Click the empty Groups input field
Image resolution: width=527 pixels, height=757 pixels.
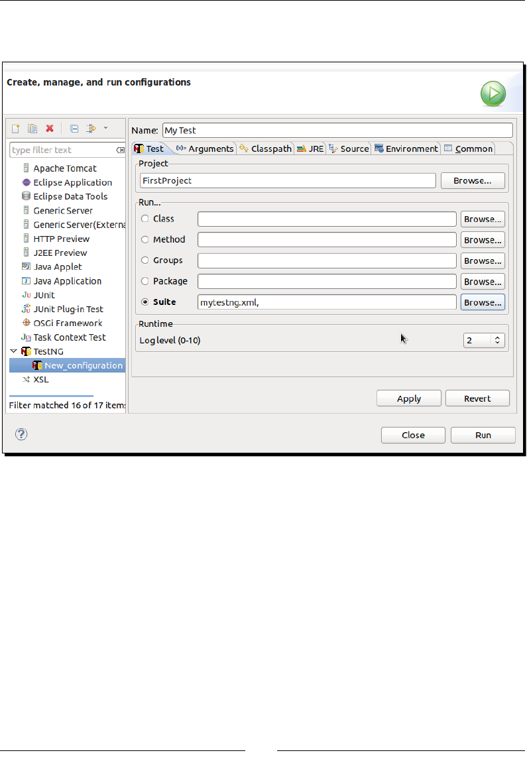pos(327,261)
